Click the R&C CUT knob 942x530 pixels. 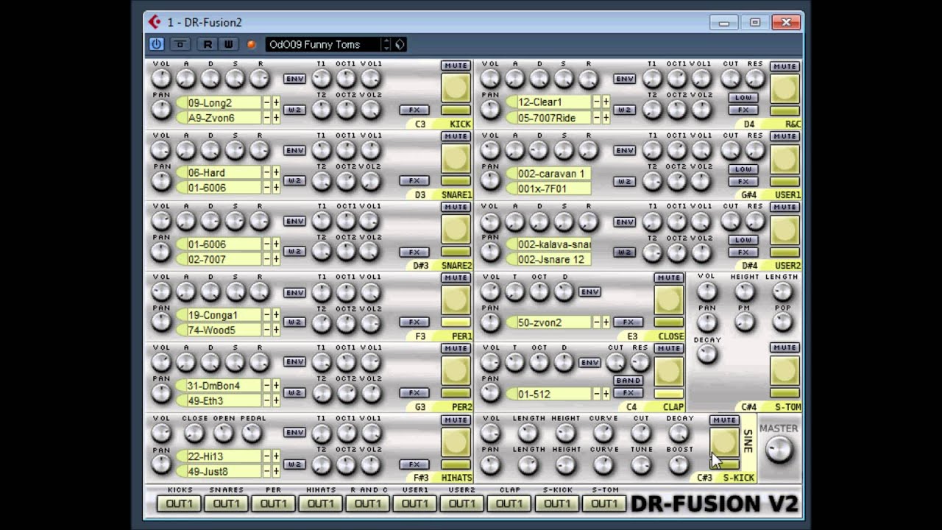(x=730, y=79)
